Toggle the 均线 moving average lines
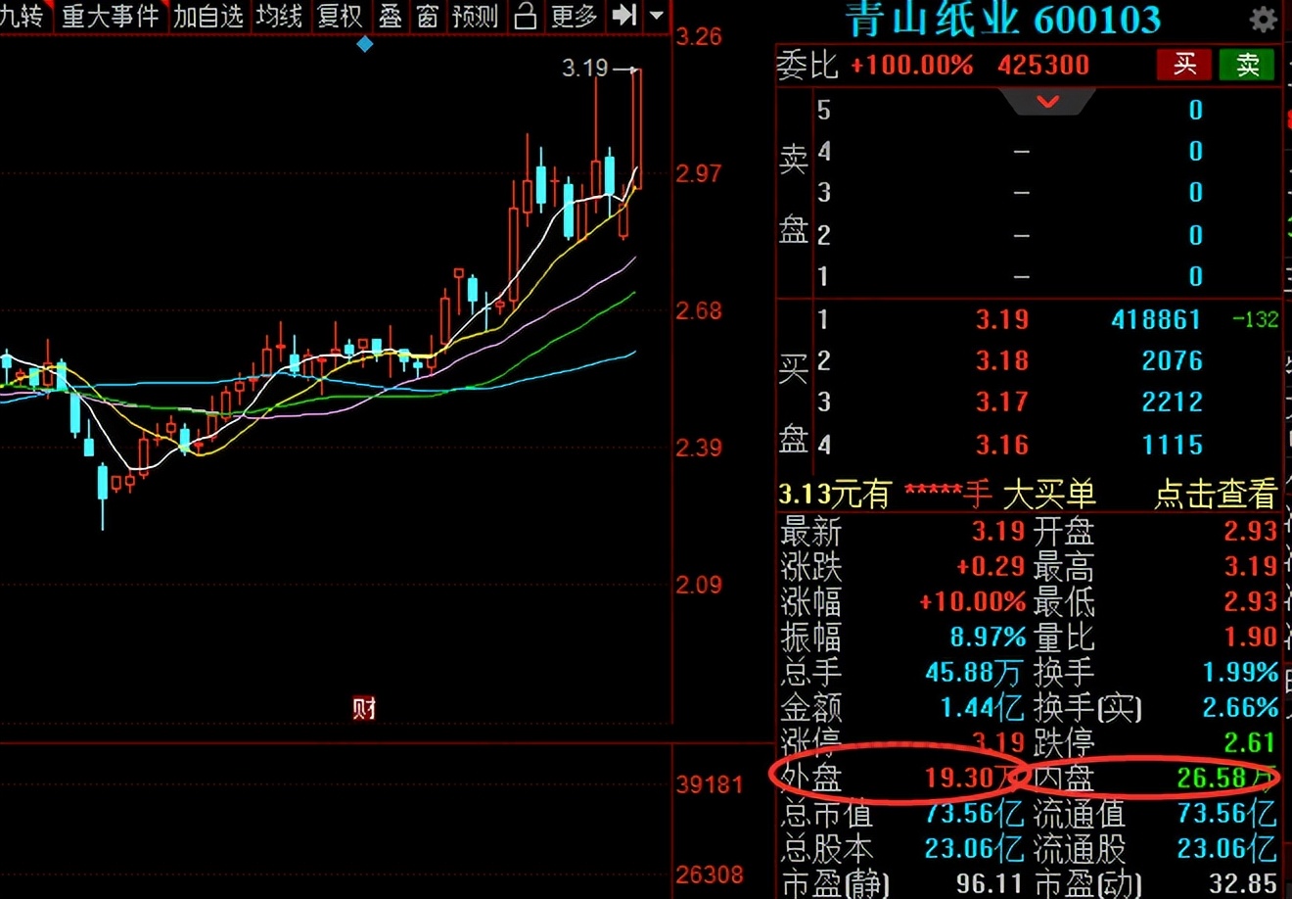This screenshot has height=899, width=1292. (279, 16)
